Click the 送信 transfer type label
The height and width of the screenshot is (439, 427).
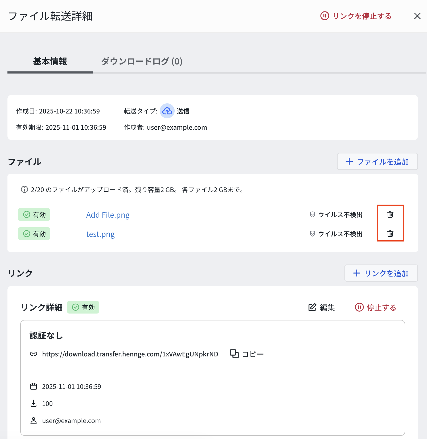[183, 111]
